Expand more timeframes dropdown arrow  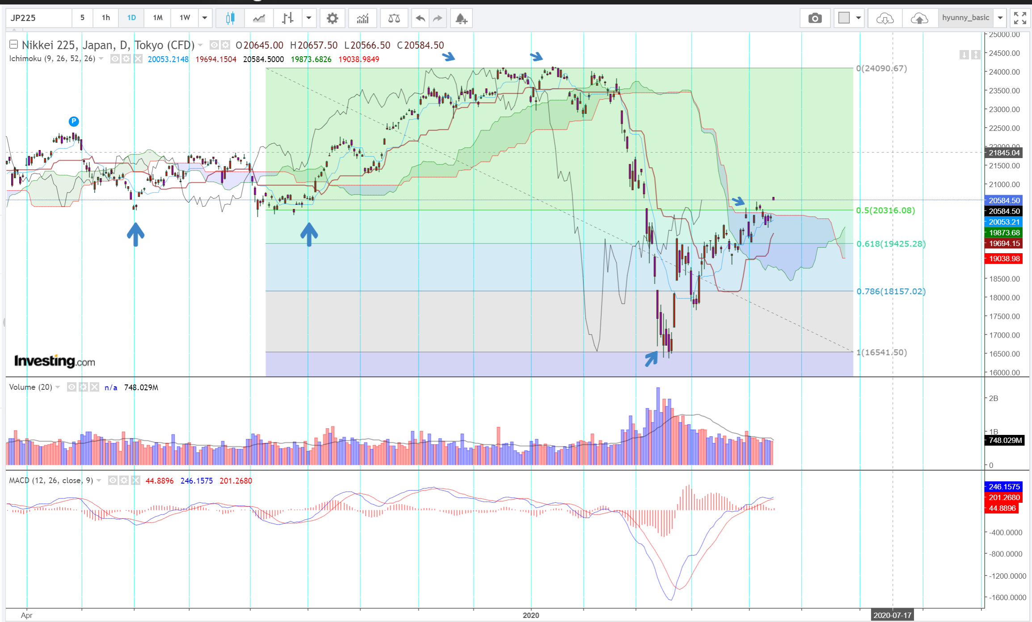tap(205, 18)
